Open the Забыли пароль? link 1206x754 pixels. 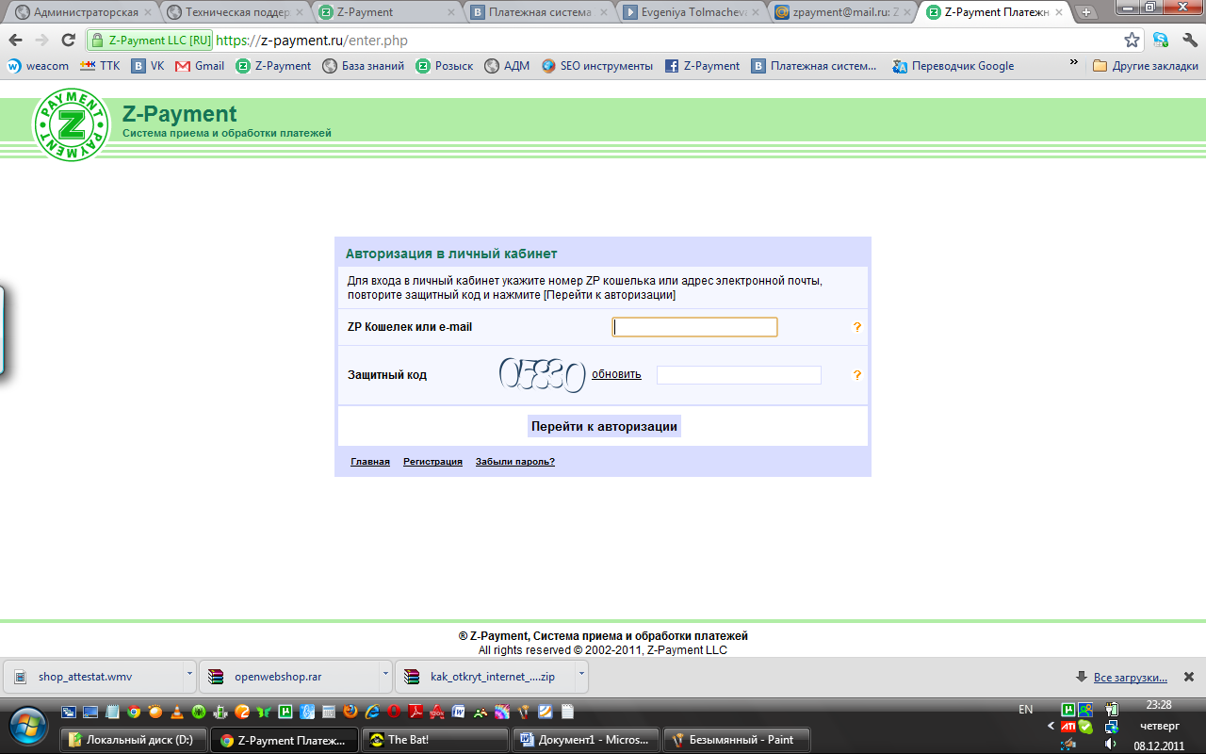point(515,462)
